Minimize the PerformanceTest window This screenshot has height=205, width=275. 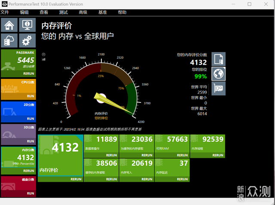tap(233, 4)
